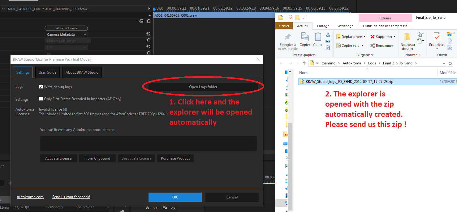
Task: Open the Affichage ribbon tab
Action: [x=345, y=26]
